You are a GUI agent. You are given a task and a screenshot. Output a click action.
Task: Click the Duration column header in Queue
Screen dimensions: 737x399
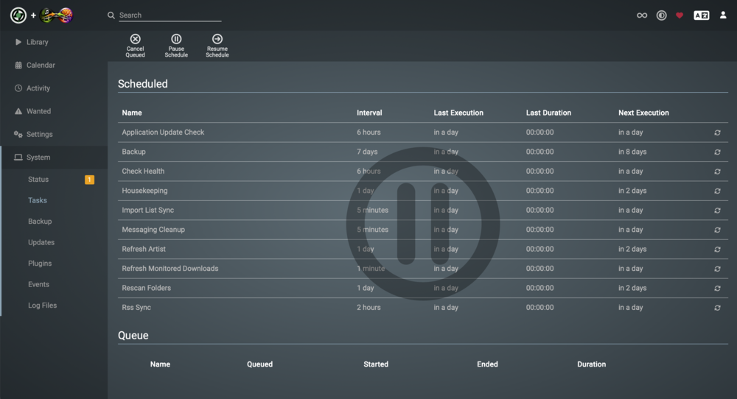coord(591,364)
